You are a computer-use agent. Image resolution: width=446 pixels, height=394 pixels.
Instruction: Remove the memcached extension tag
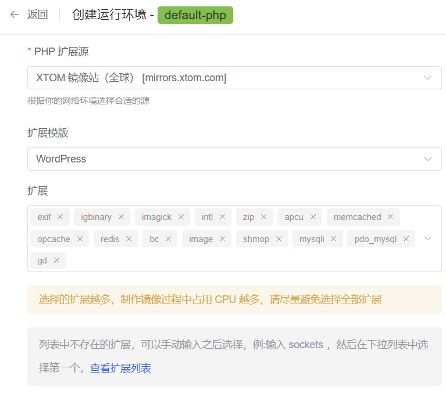pyautogui.click(x=391, y=217)
